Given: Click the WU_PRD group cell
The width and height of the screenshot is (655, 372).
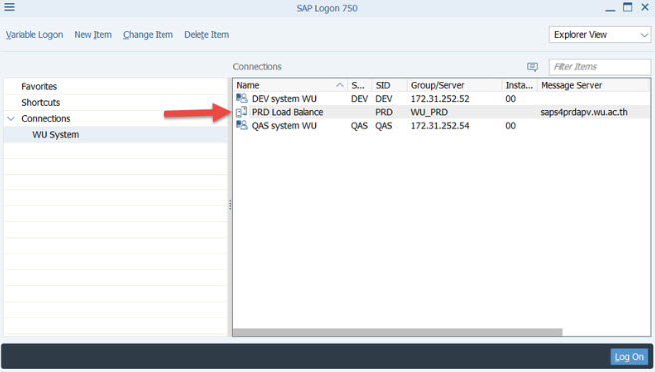Looking at the screenshot, I should 429,112.
